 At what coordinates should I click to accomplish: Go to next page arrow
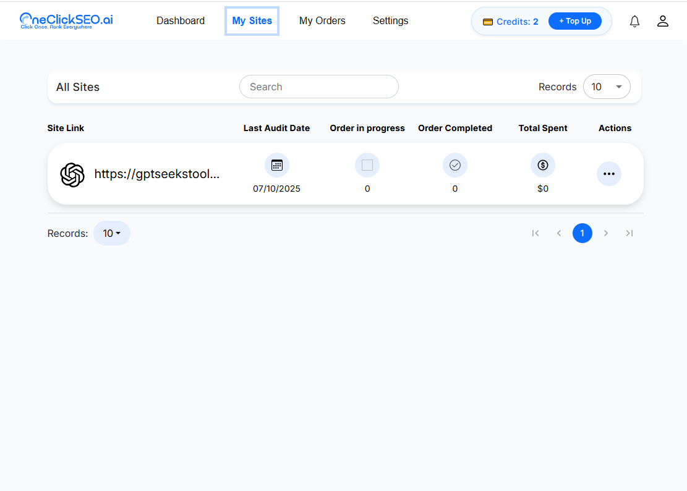pos(606,233)
